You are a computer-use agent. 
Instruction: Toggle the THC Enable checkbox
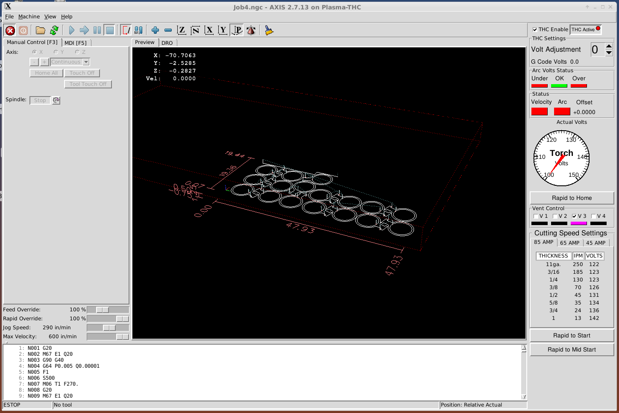535,29
